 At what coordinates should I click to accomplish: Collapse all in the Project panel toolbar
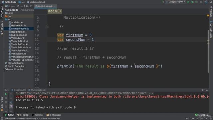(22, 6)
